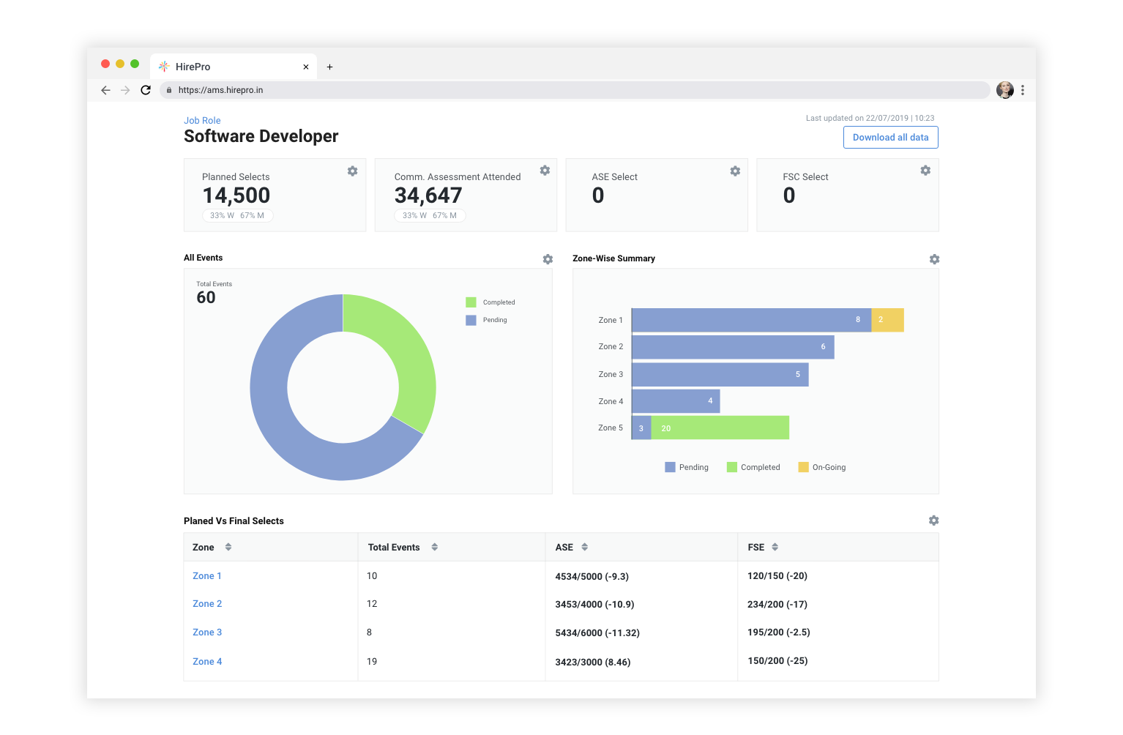Viewport: 1123px width, 735px height.
Task: Toggle the Pending legend in Zone-Wise Summary
Action: pyautogui.click(x=686, y=466)
